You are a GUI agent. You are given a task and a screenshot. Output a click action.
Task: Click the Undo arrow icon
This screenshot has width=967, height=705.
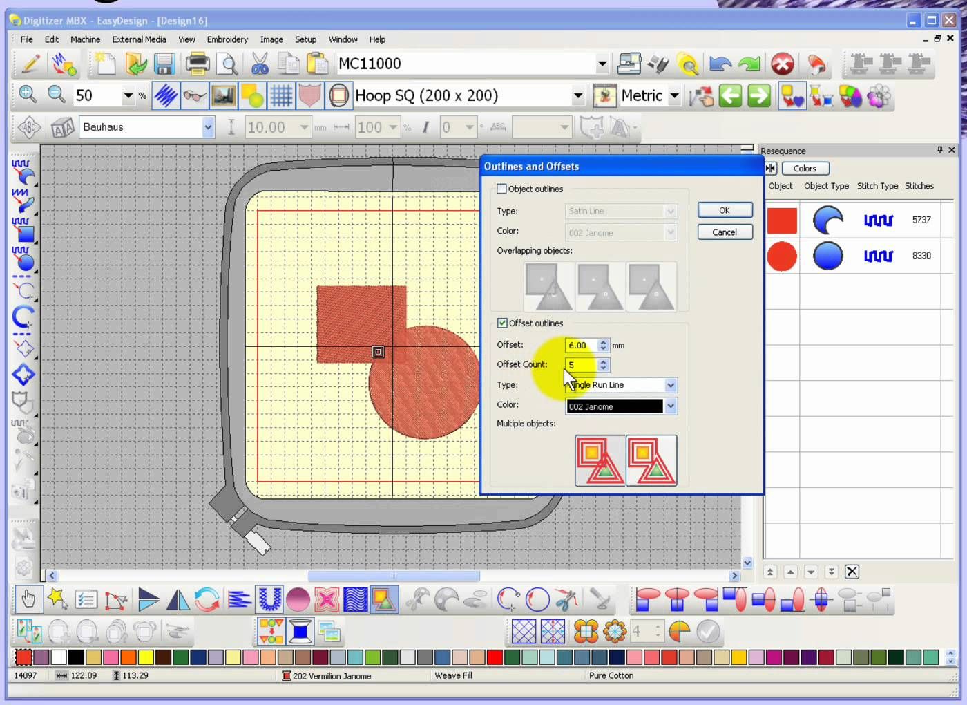720,64
